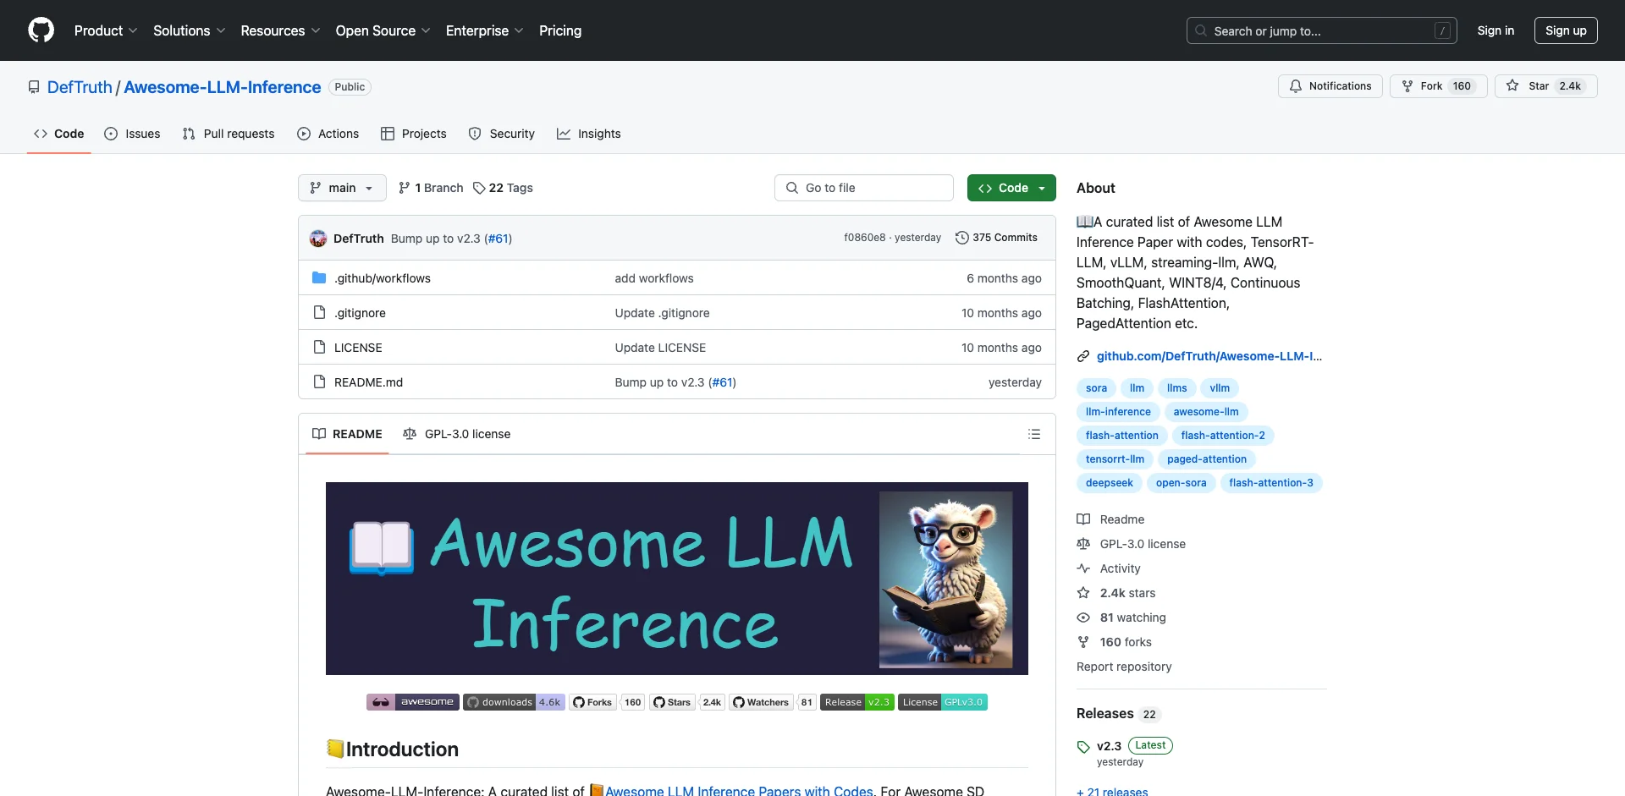Expand the Solutions menu
The image size is (1625, 796).
190,30
